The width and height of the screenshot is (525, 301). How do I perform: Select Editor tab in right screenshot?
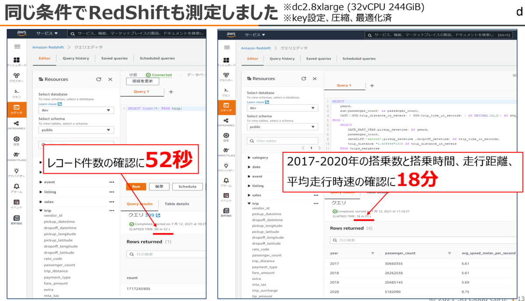coord(253,59)
